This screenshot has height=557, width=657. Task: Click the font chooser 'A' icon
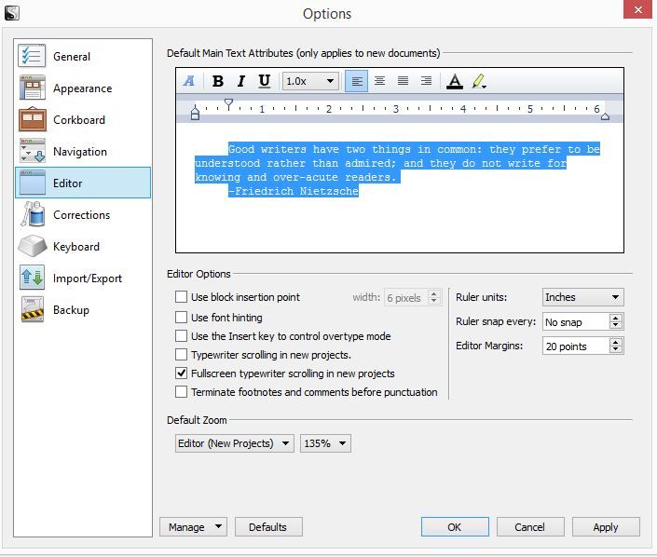pyautogui.click(x=189, y=81)
